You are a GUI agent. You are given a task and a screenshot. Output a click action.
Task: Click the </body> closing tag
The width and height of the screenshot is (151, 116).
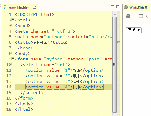point(24,104)
